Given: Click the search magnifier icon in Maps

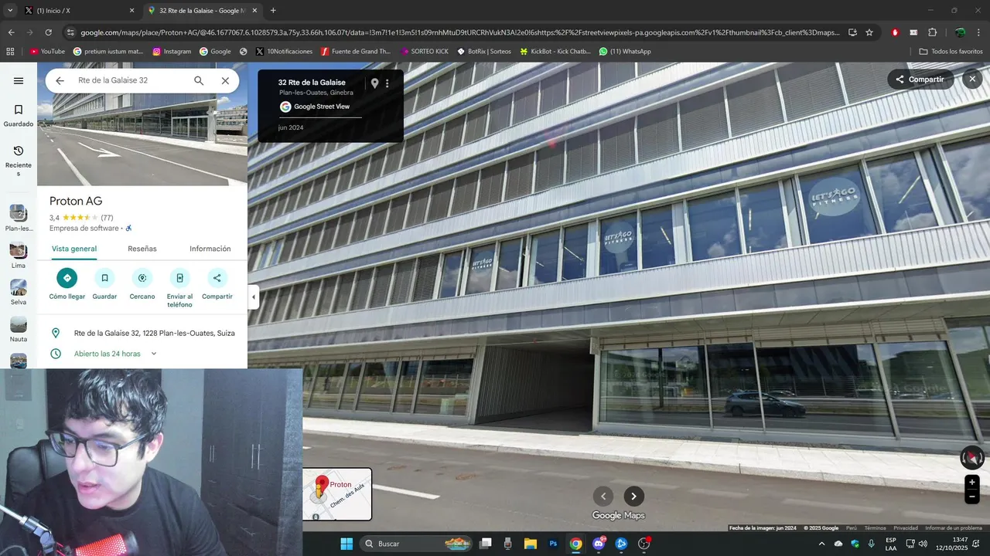Looking at the screenshot, I should click(199, 80).
